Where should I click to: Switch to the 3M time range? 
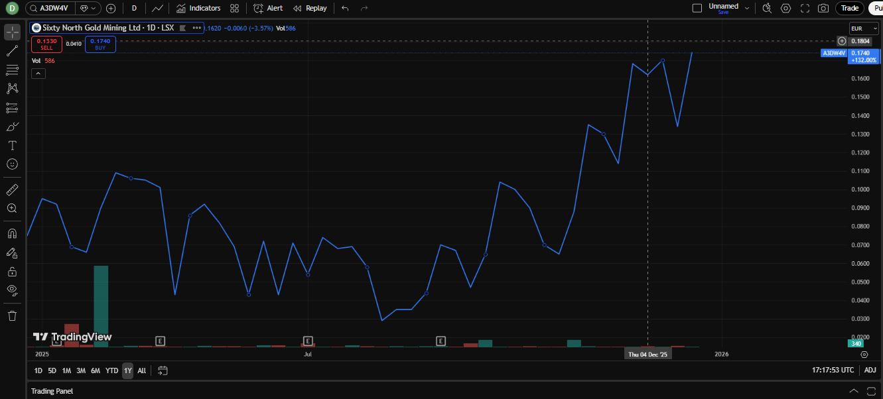[81, 370]
